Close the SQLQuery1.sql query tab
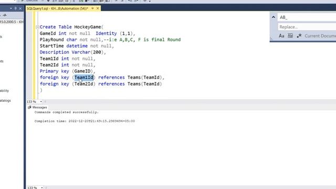Screen dimensions: 336x189 click(98, 8)
